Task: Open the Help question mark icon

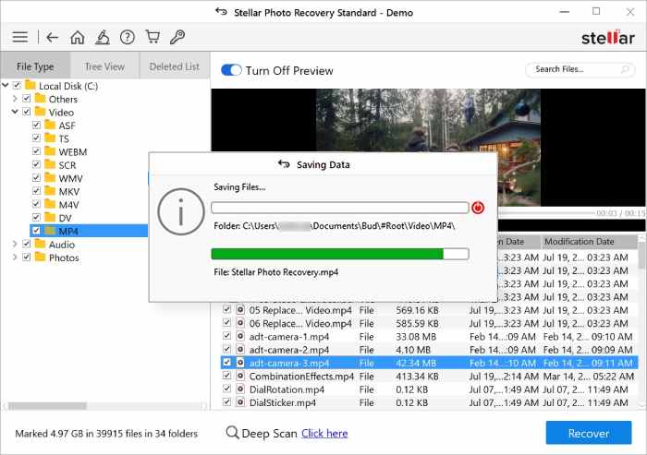Action: tap(128, 37)
